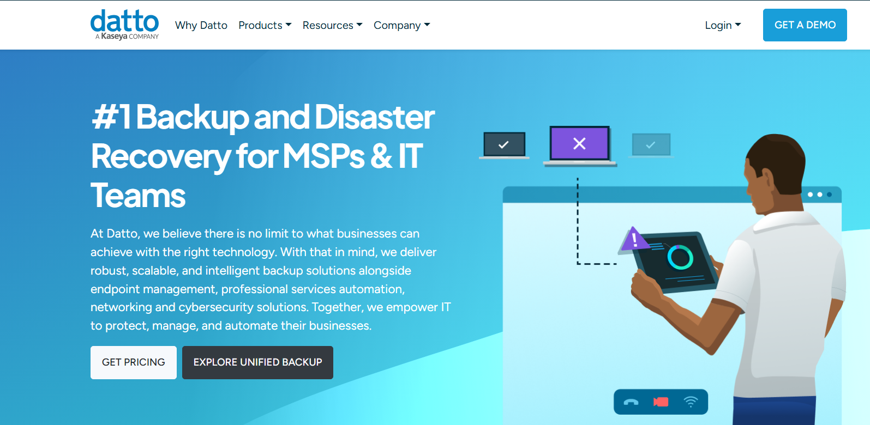Open the Login dropdown
This screenshot has width=870, height=425.
tap(723, 25)
